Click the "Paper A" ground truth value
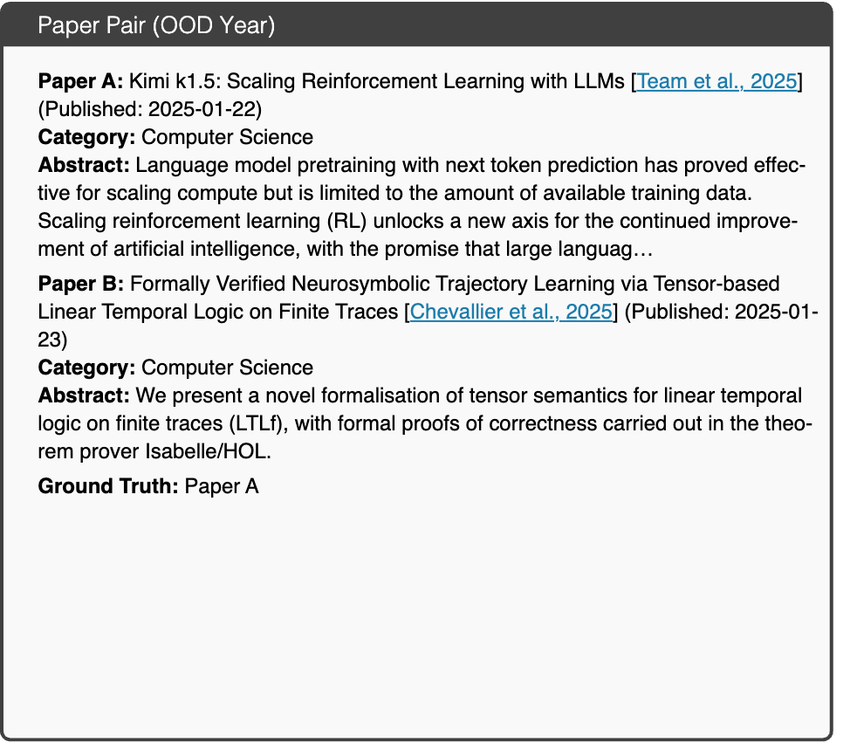The height and width of the screenshot is (742, 857). click(222, 486)
